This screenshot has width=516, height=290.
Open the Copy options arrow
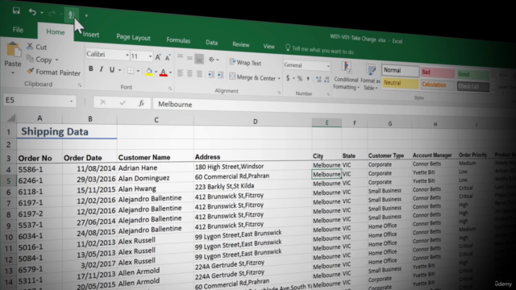click(57, 60)
